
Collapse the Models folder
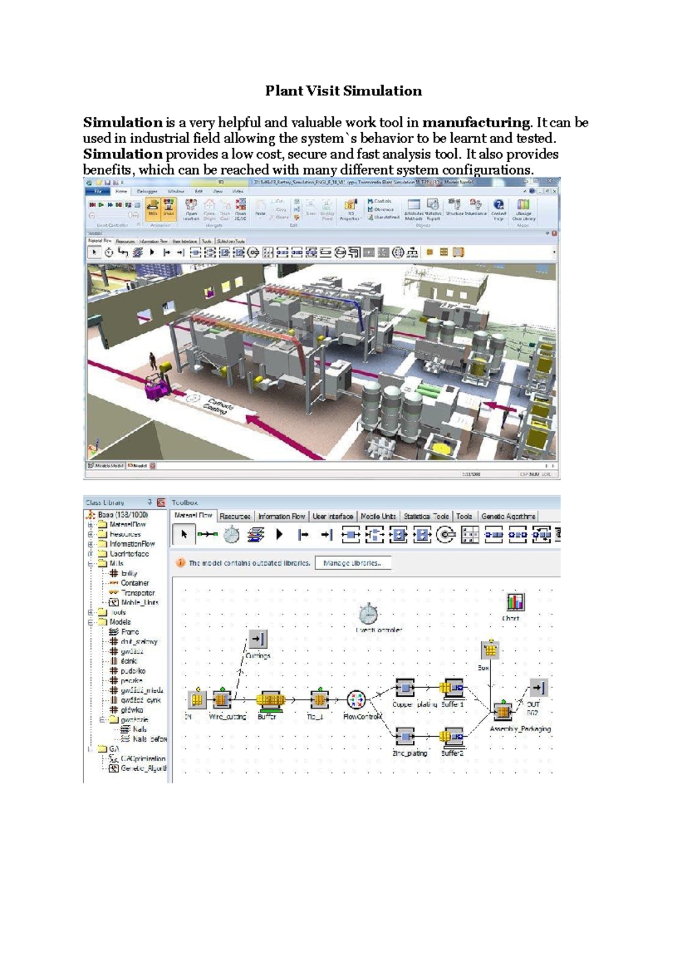(90, 622)
